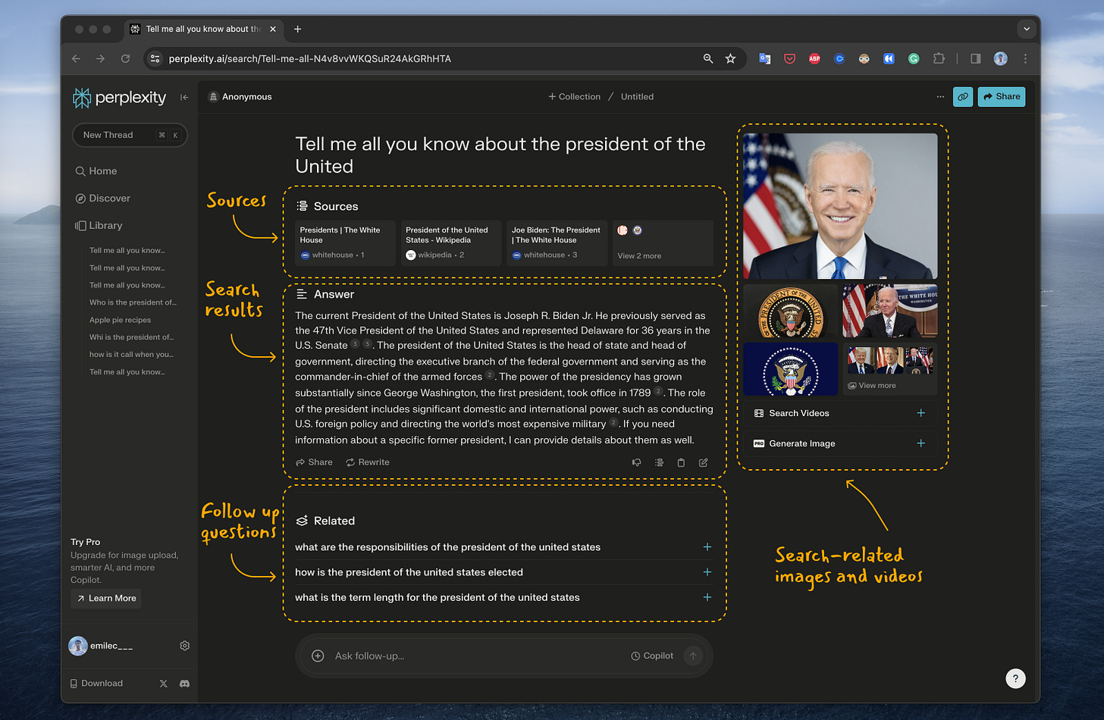Click the edit query pencil icon
Screen dimensions: 1104x720
point(704,462)
